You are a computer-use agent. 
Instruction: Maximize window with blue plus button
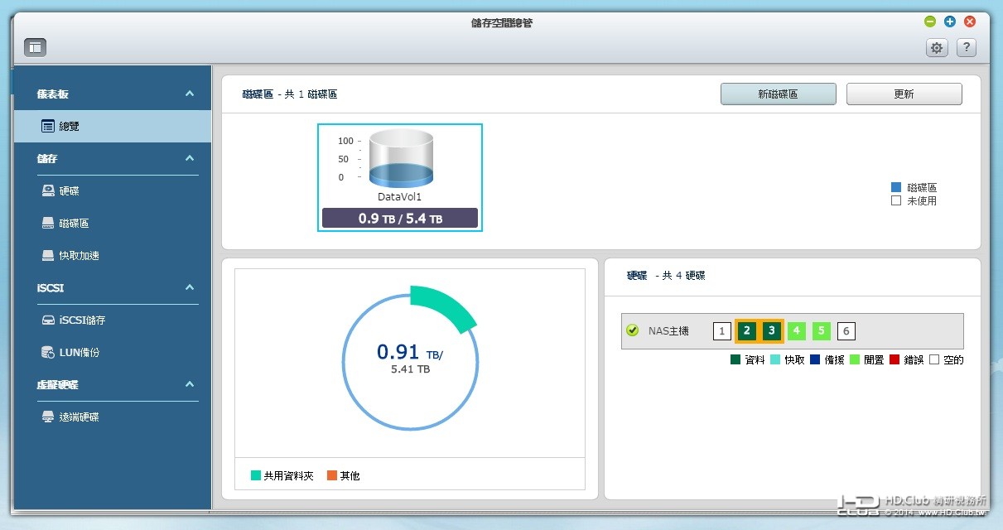pos(950,22)
